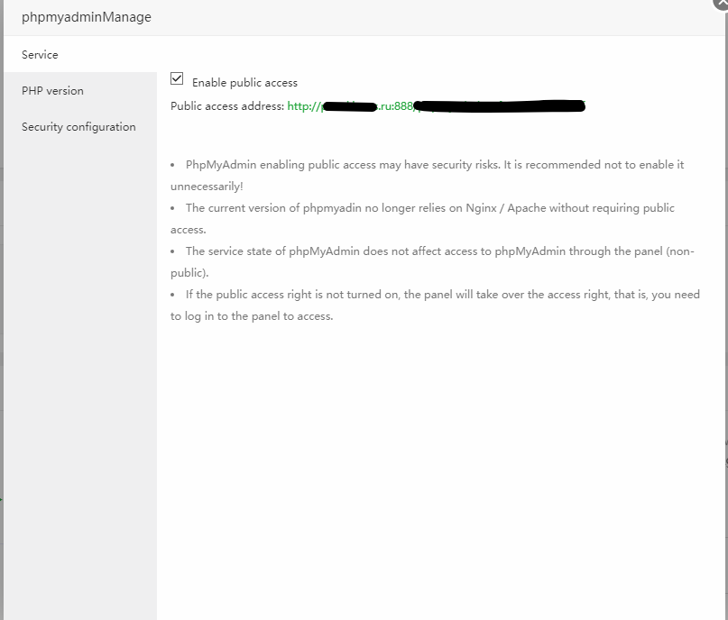Click the note about panel taking over access

(x=435, y=305)
